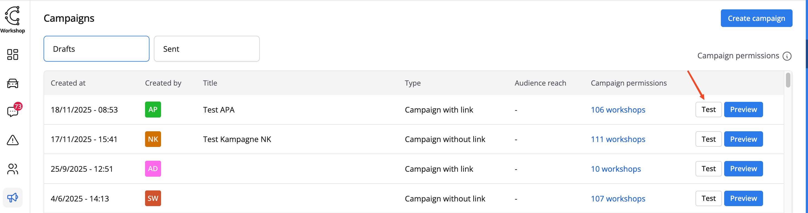The image size is (808, 213).
Task: Open messages chat icon with badge
Action: (12, 111)
